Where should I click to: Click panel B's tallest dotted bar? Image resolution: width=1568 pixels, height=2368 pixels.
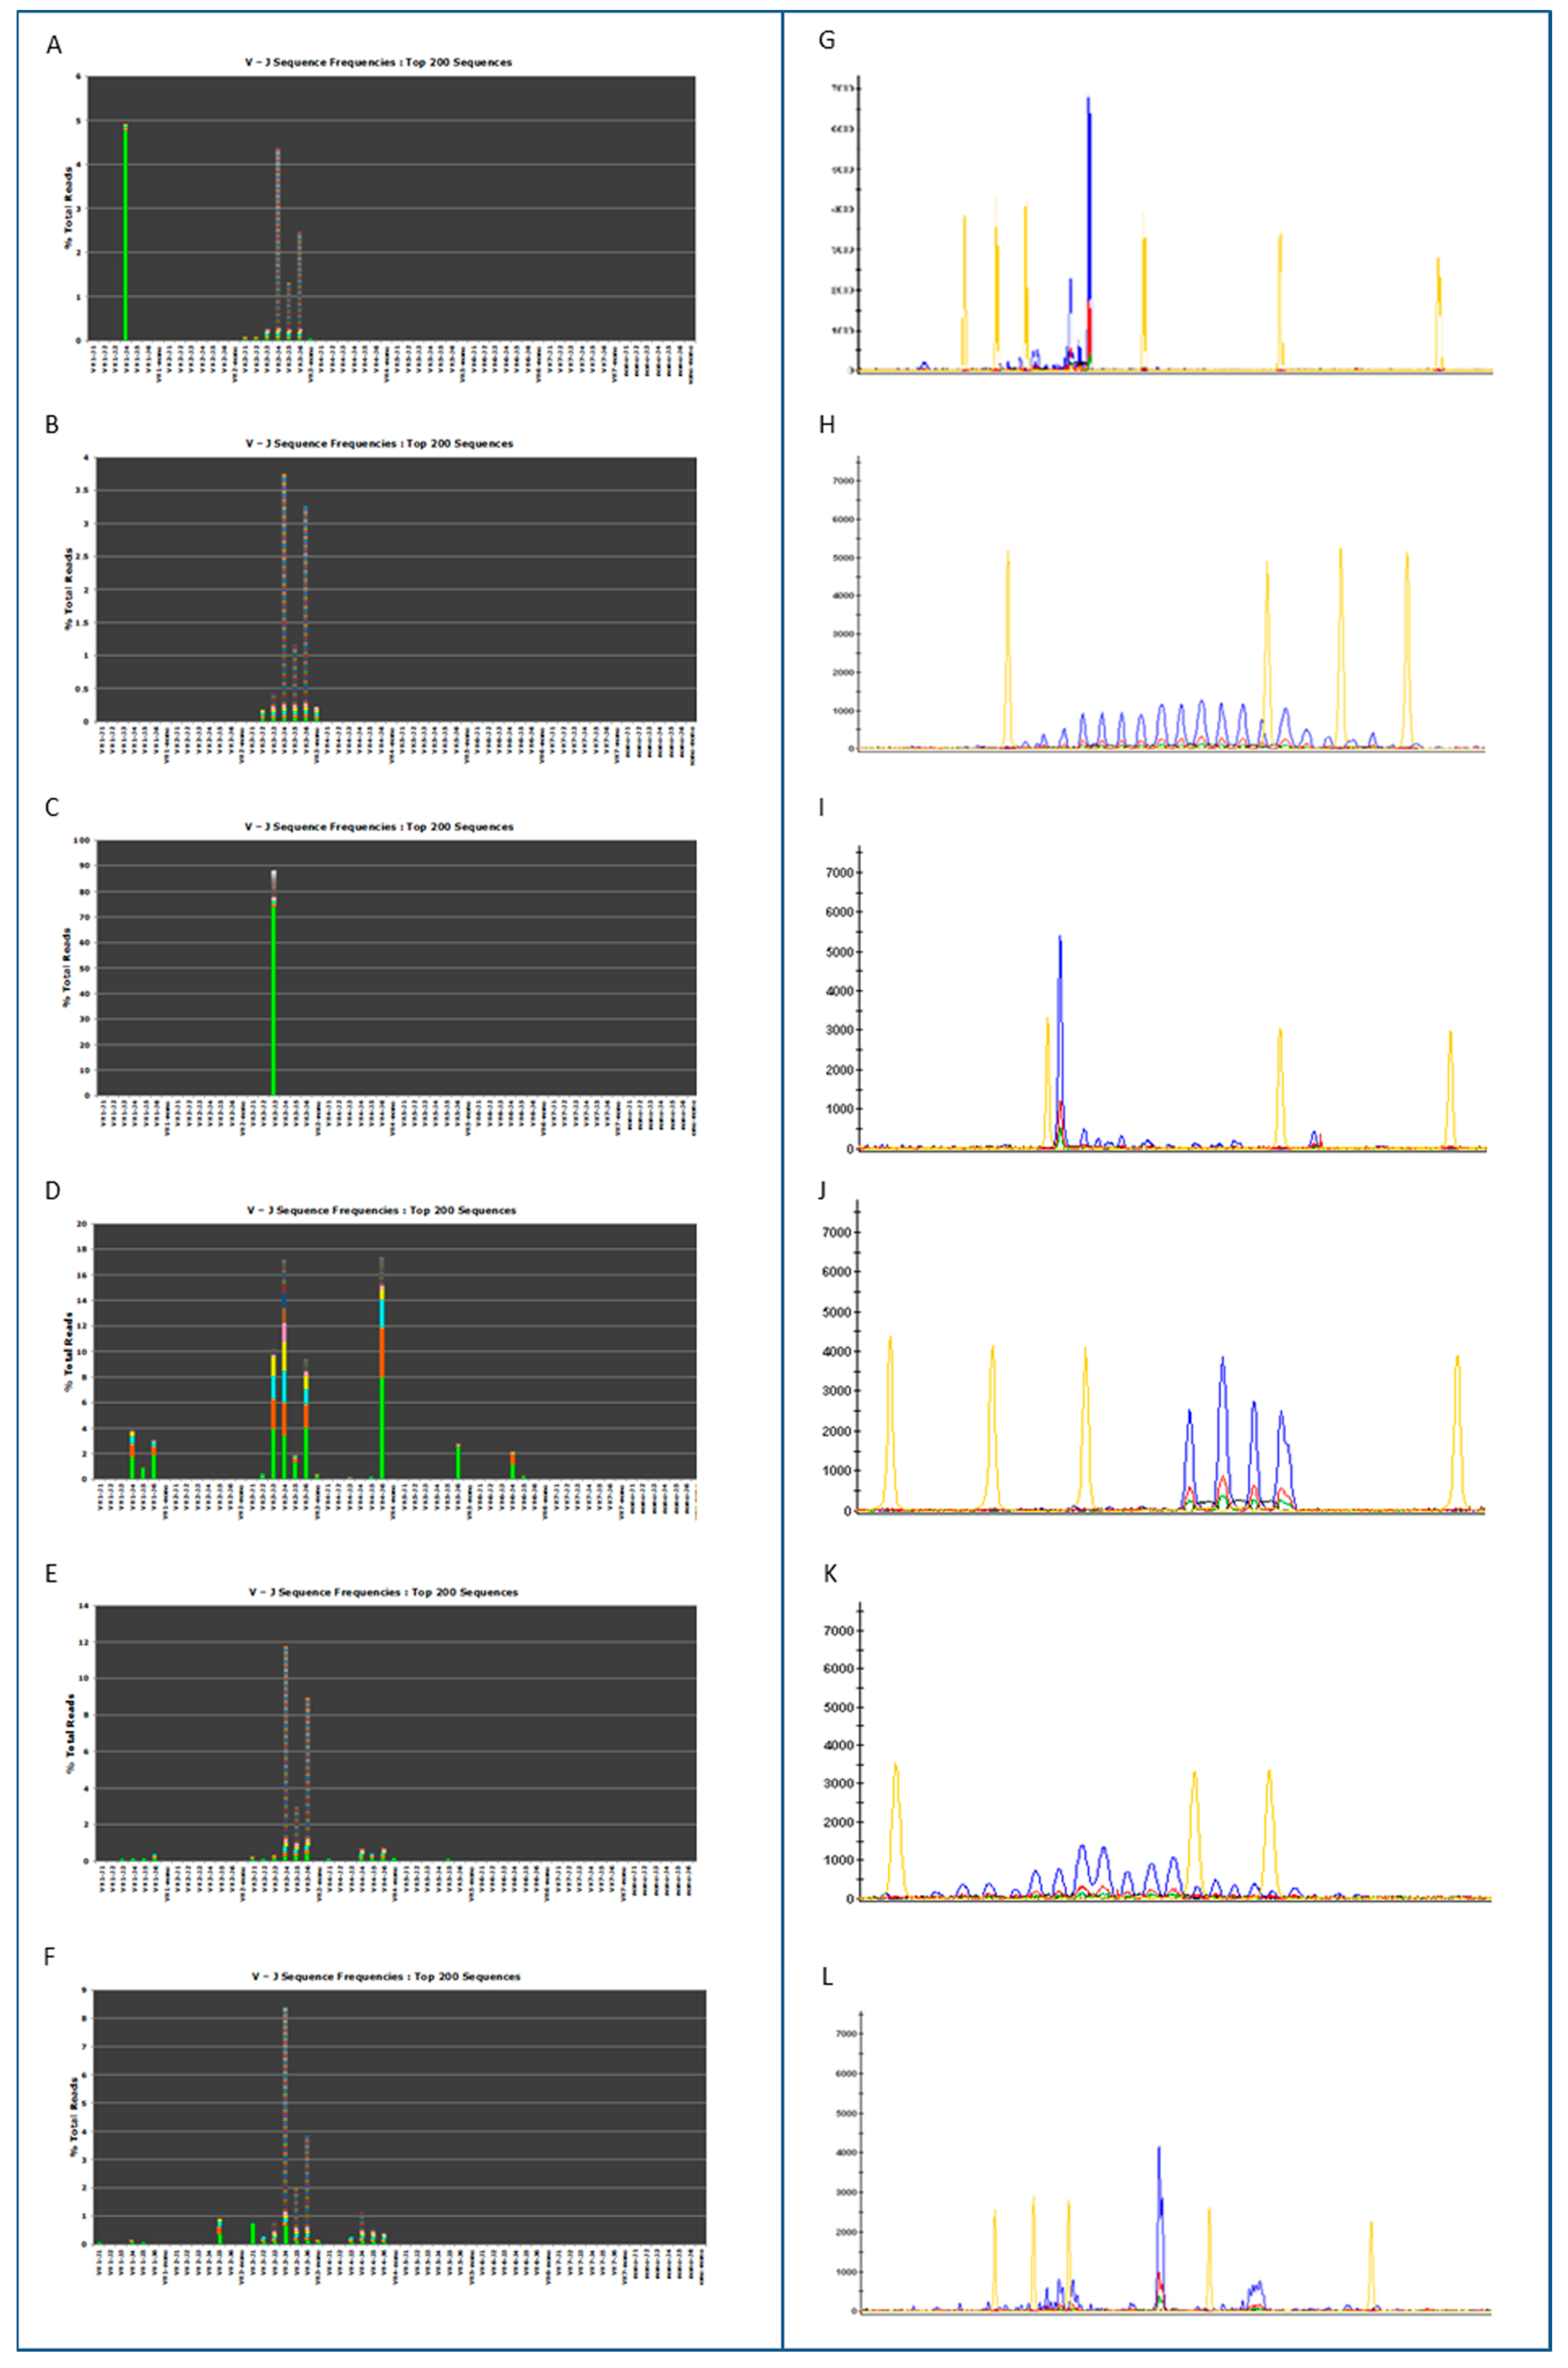284,600
